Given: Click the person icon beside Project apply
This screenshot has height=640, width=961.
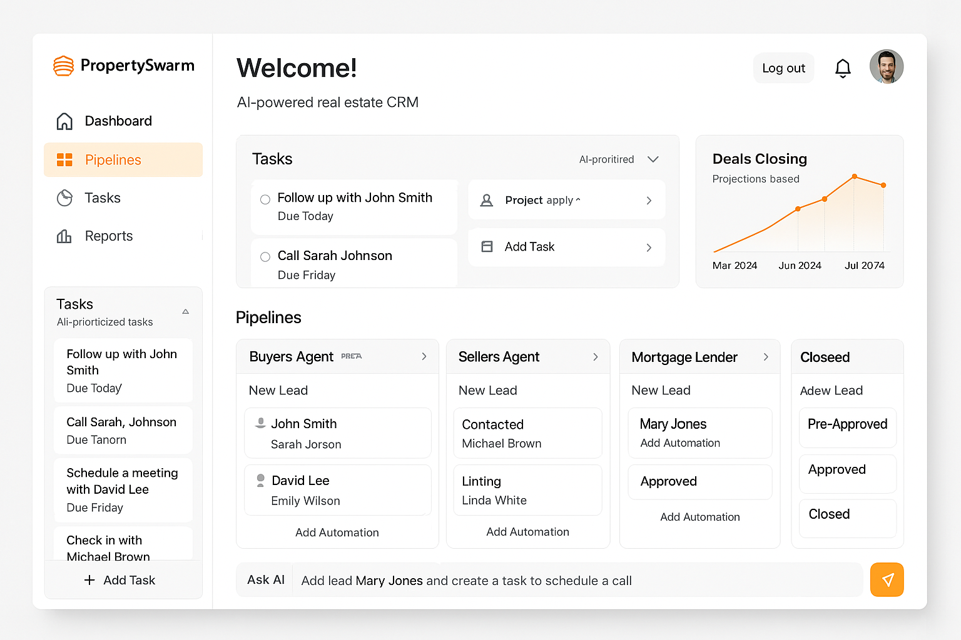Looking at the screenshot, I should point(486,201).
